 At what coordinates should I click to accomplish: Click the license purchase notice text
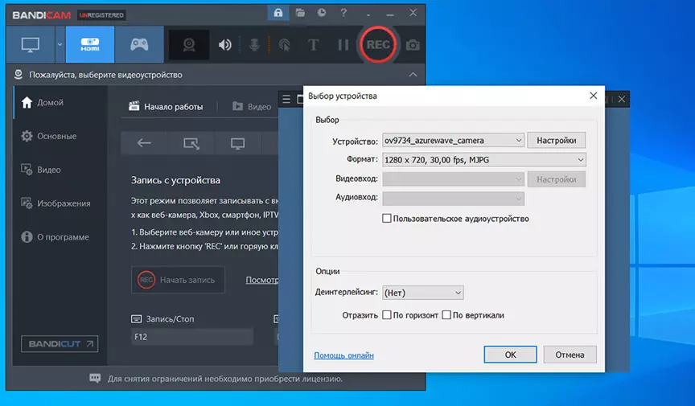(x=225, y=379)
